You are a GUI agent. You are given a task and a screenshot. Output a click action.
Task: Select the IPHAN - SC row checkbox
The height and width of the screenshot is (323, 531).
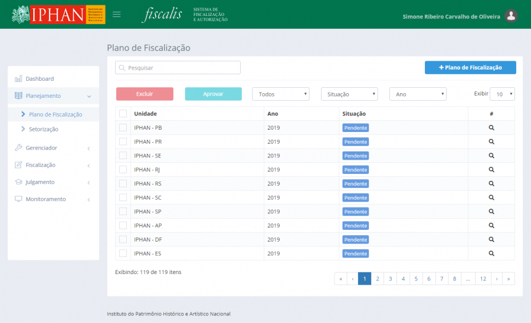[123, 197]
